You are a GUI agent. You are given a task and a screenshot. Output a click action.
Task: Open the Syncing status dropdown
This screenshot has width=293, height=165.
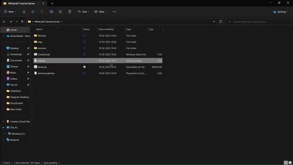pos(281,12)
